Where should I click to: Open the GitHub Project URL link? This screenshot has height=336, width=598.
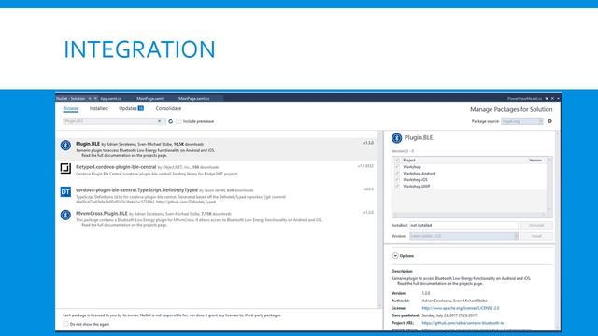coord(463,323)
